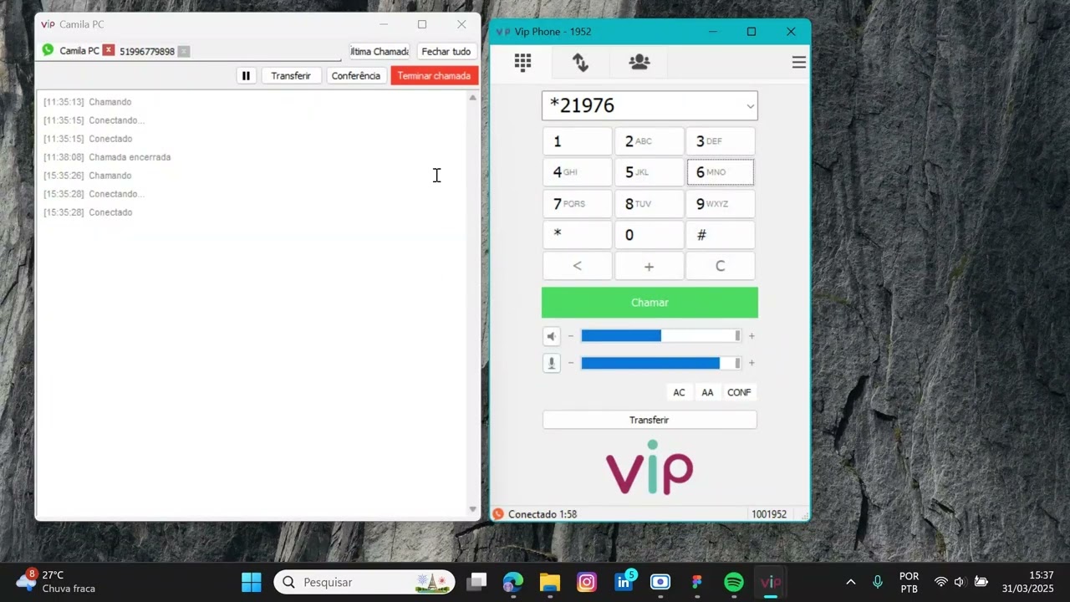
Task: Open Instagram from the taskbar
Action: tap(587, 582)
